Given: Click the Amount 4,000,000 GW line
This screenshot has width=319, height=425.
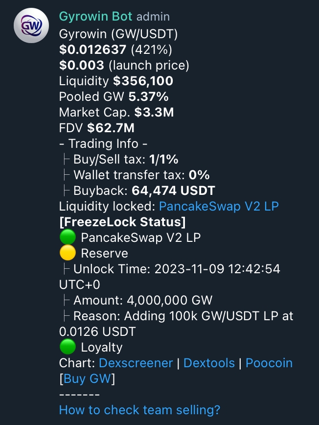Looking at the screenshot, I should click(x=142, y=300).
